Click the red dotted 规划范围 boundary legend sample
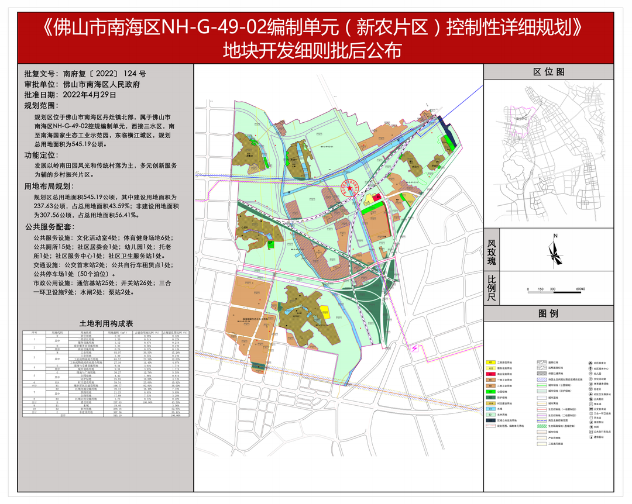The image size is (632, 504). coord(491,426)
